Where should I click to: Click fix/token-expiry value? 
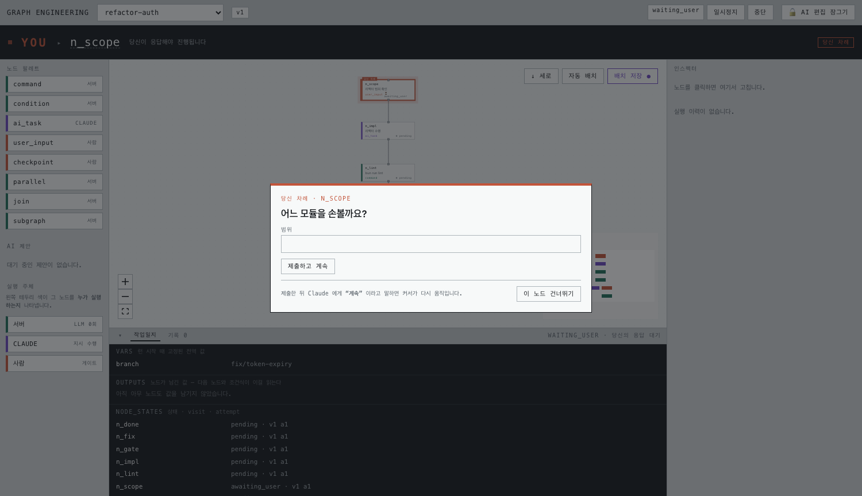tap(261, 364)
